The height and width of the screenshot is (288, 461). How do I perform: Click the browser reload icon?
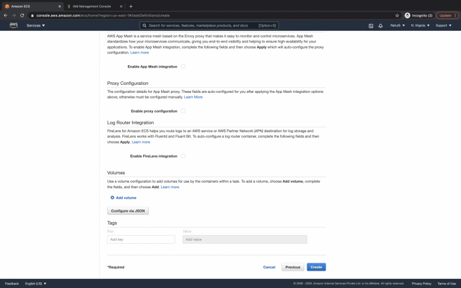[x=22, y=15]
